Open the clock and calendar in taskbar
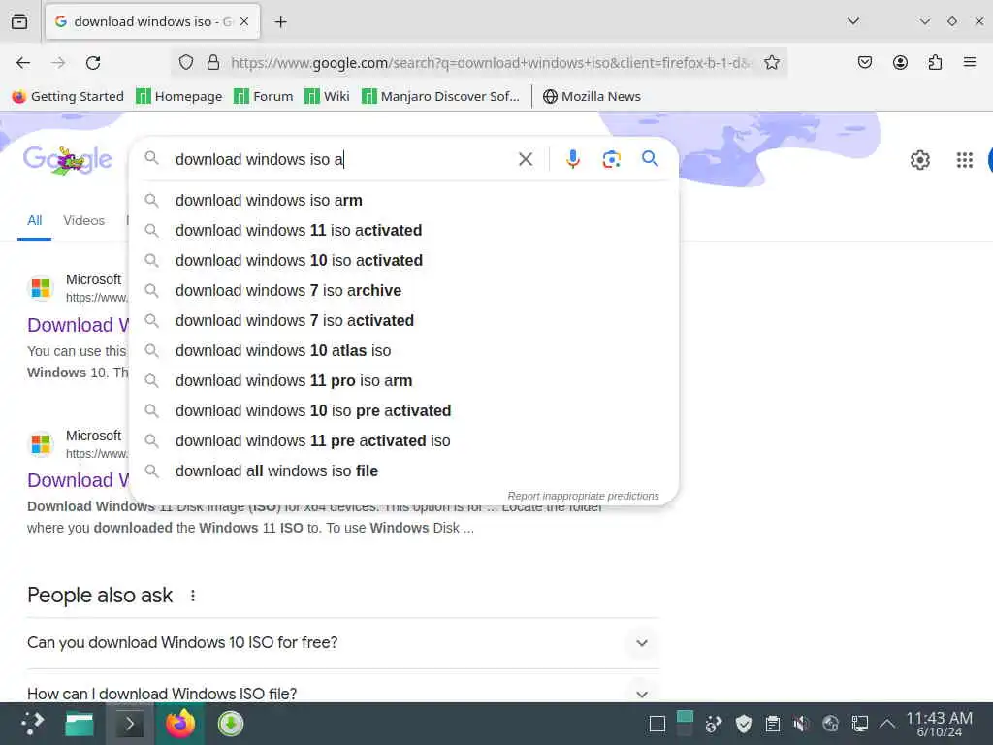The width and height of the screenshot is (993, 745). click(x=939, y=724)
